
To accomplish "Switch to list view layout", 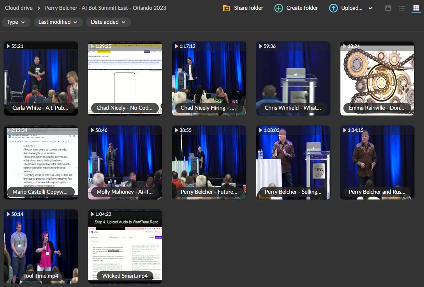I will coord(402,8).
